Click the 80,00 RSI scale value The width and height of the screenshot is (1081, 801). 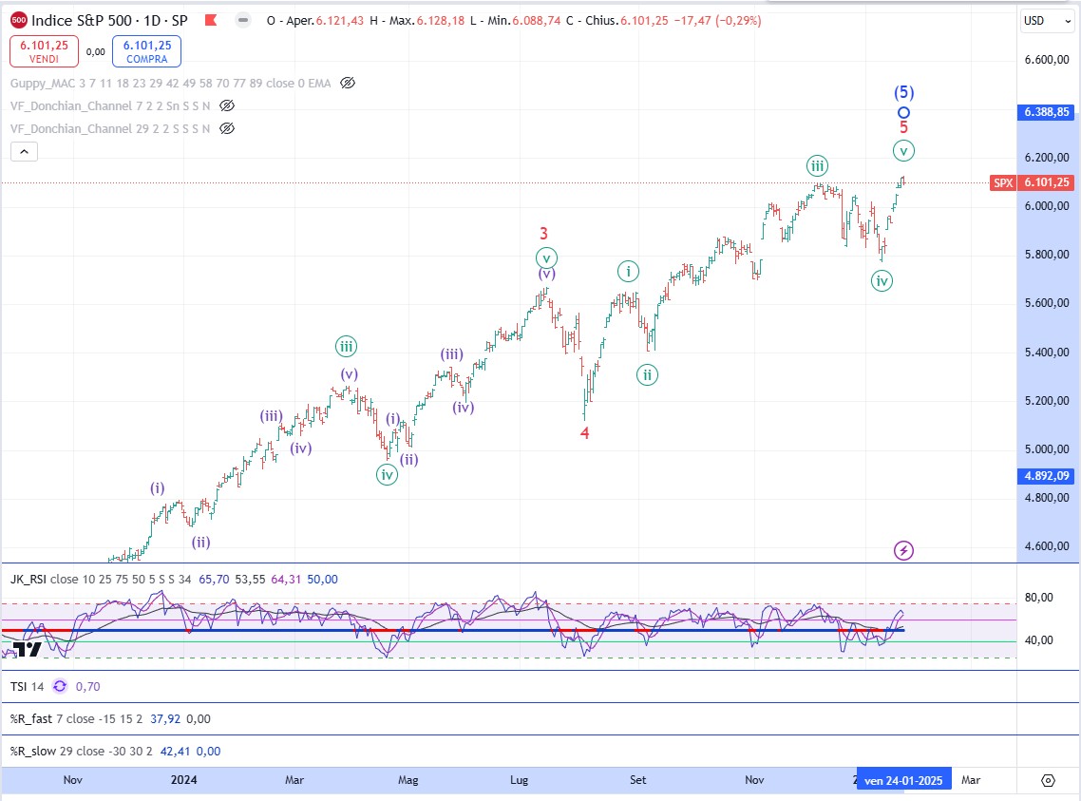(x=1039, y=597)
